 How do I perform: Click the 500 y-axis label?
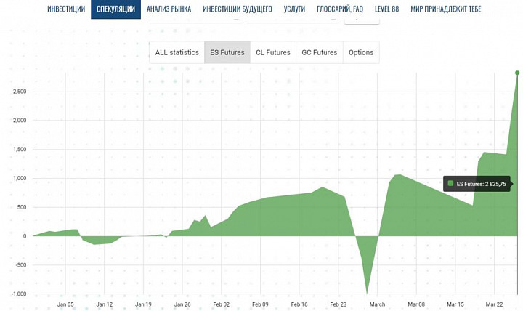click(x=22, y=207)
